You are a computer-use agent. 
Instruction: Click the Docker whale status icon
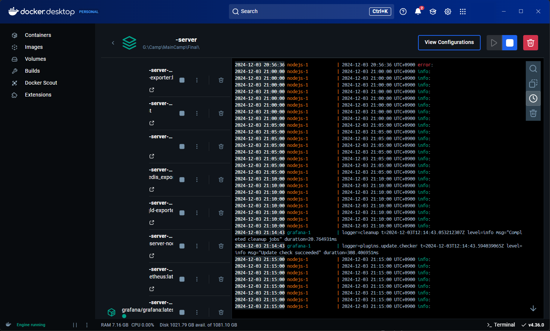tap(9, 325)
